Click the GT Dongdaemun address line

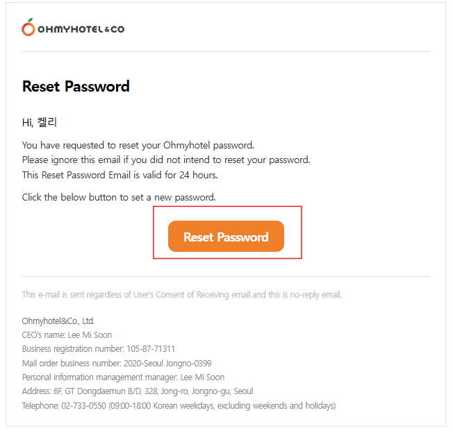(x=138, y=391)
